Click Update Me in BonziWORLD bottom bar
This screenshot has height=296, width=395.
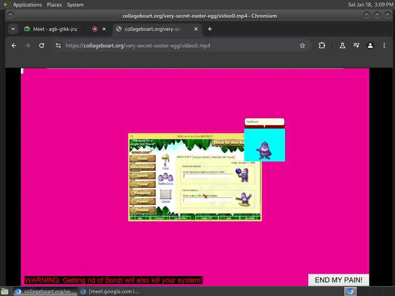click(181, 218)
